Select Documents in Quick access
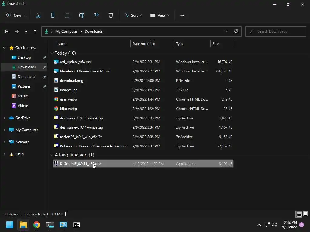The height and width of the screenshot is (232, 310). coord(24,77)
